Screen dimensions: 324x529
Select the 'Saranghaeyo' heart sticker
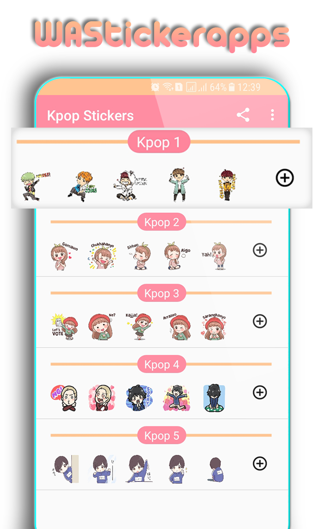pos(214,326)
